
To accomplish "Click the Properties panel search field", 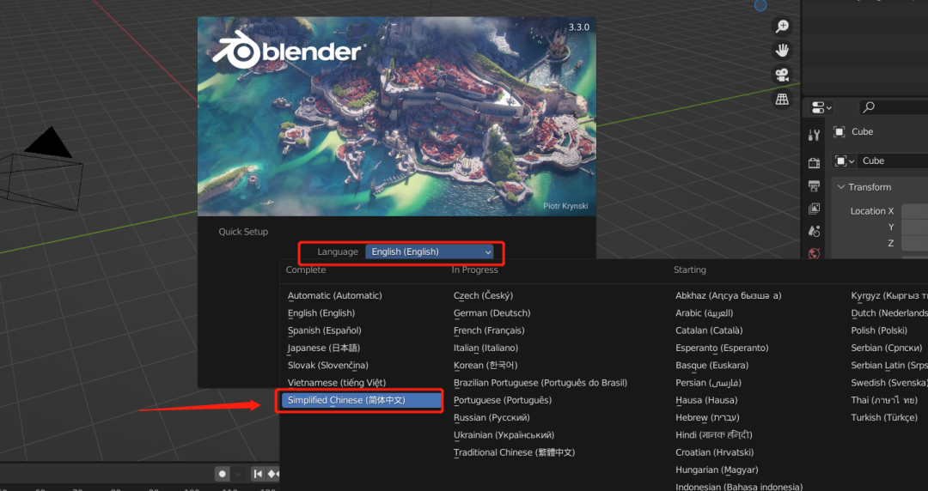I will coord(894,107).
